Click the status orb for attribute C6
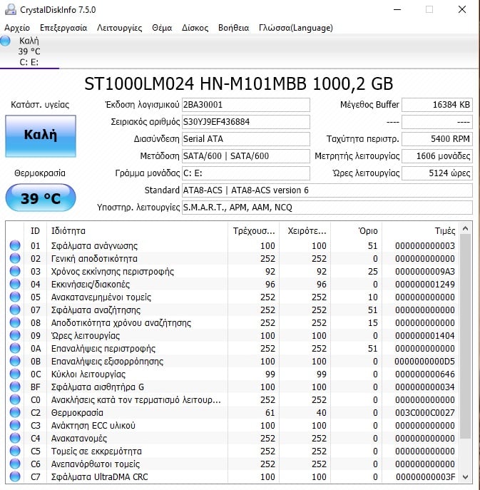 point(15,464)
